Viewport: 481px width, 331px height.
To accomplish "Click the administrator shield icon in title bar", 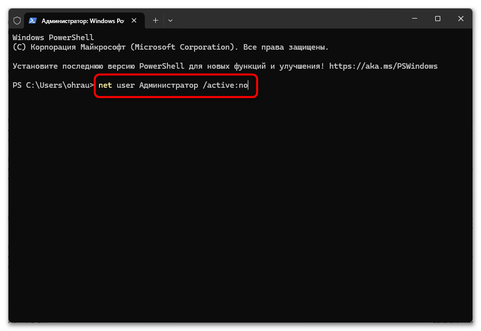I will coord(17,21).
